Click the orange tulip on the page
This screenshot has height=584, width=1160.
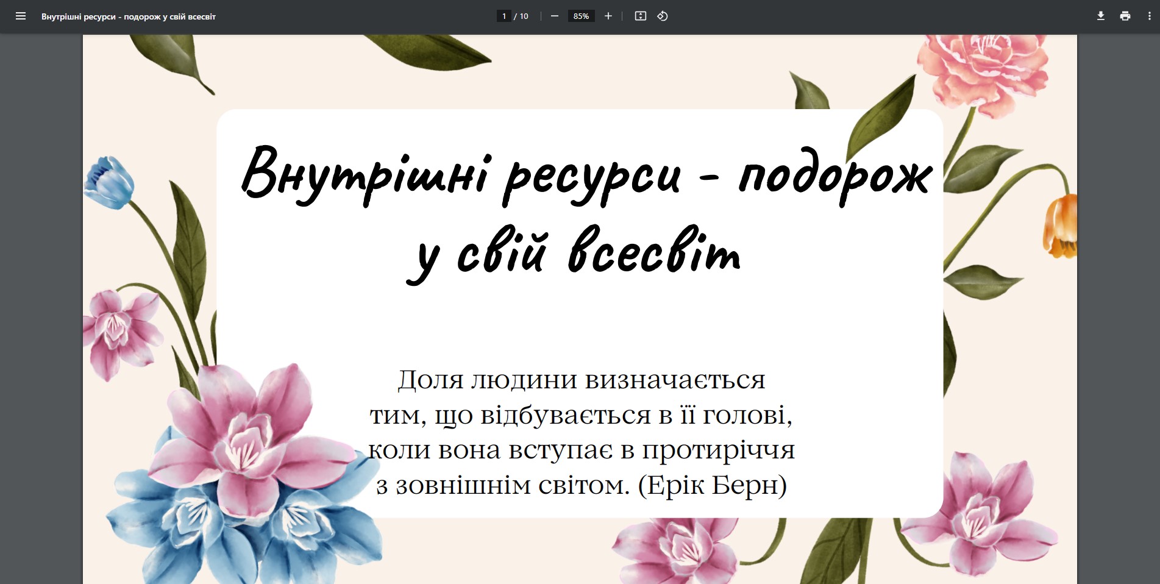[1061, 226]
